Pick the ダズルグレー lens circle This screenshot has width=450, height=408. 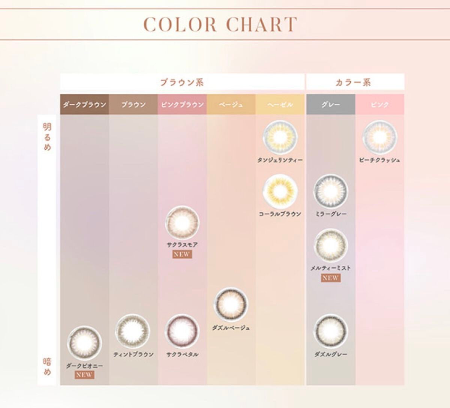pos(330,331)
